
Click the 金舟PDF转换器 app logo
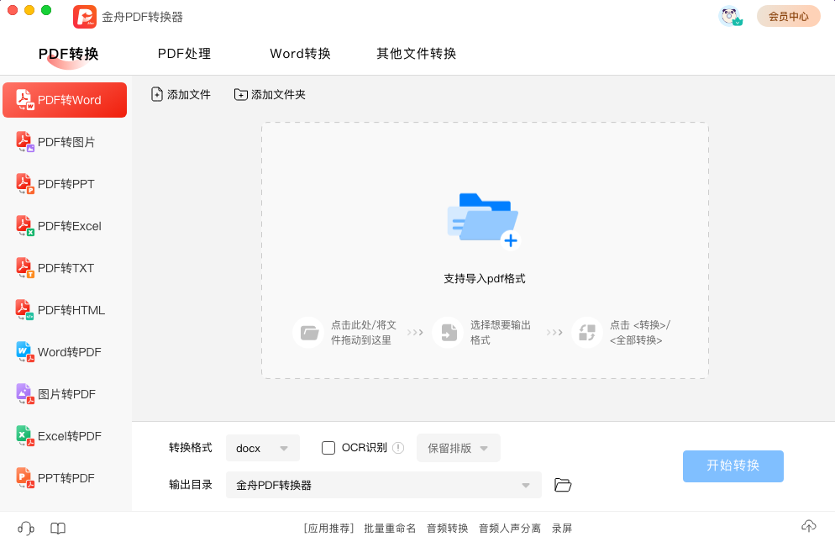[x=85, y=17]
